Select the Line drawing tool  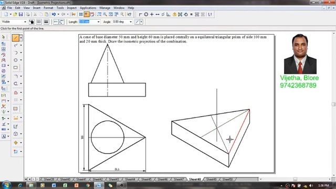tap(15, 38)
